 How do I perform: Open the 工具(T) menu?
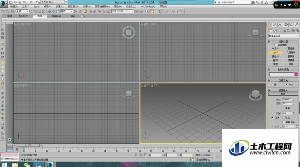[x=26, y=7]
